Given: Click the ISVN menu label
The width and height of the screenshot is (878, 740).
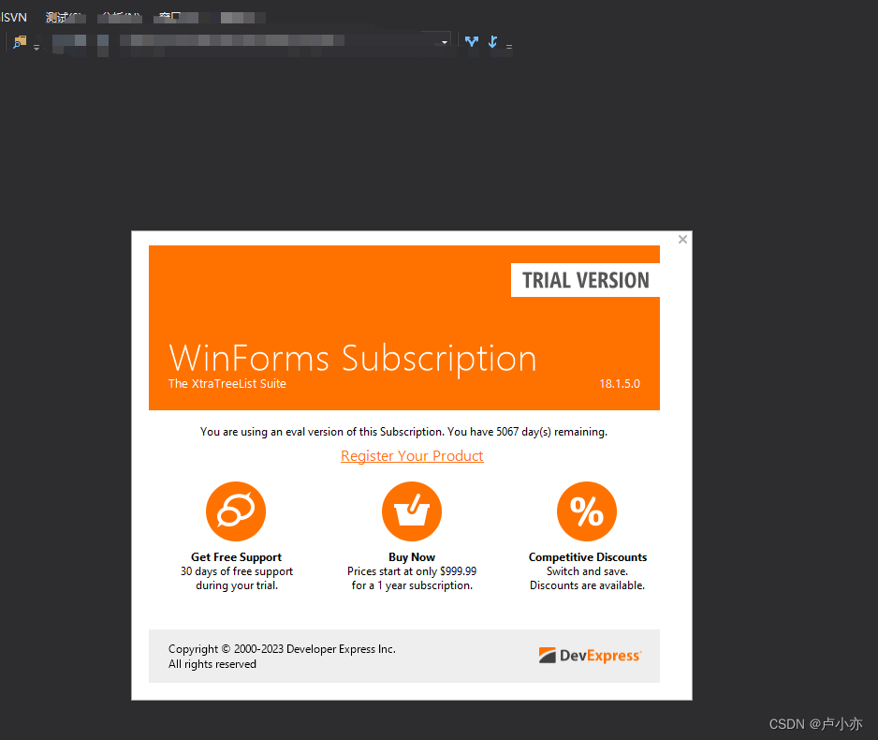Looking at the screenshot, I should (x=14, y=16).
